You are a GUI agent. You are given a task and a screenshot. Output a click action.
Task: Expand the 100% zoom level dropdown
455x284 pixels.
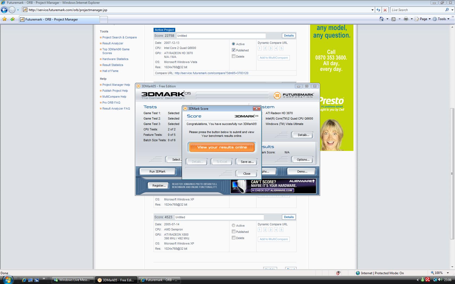[x=448, y=273]
